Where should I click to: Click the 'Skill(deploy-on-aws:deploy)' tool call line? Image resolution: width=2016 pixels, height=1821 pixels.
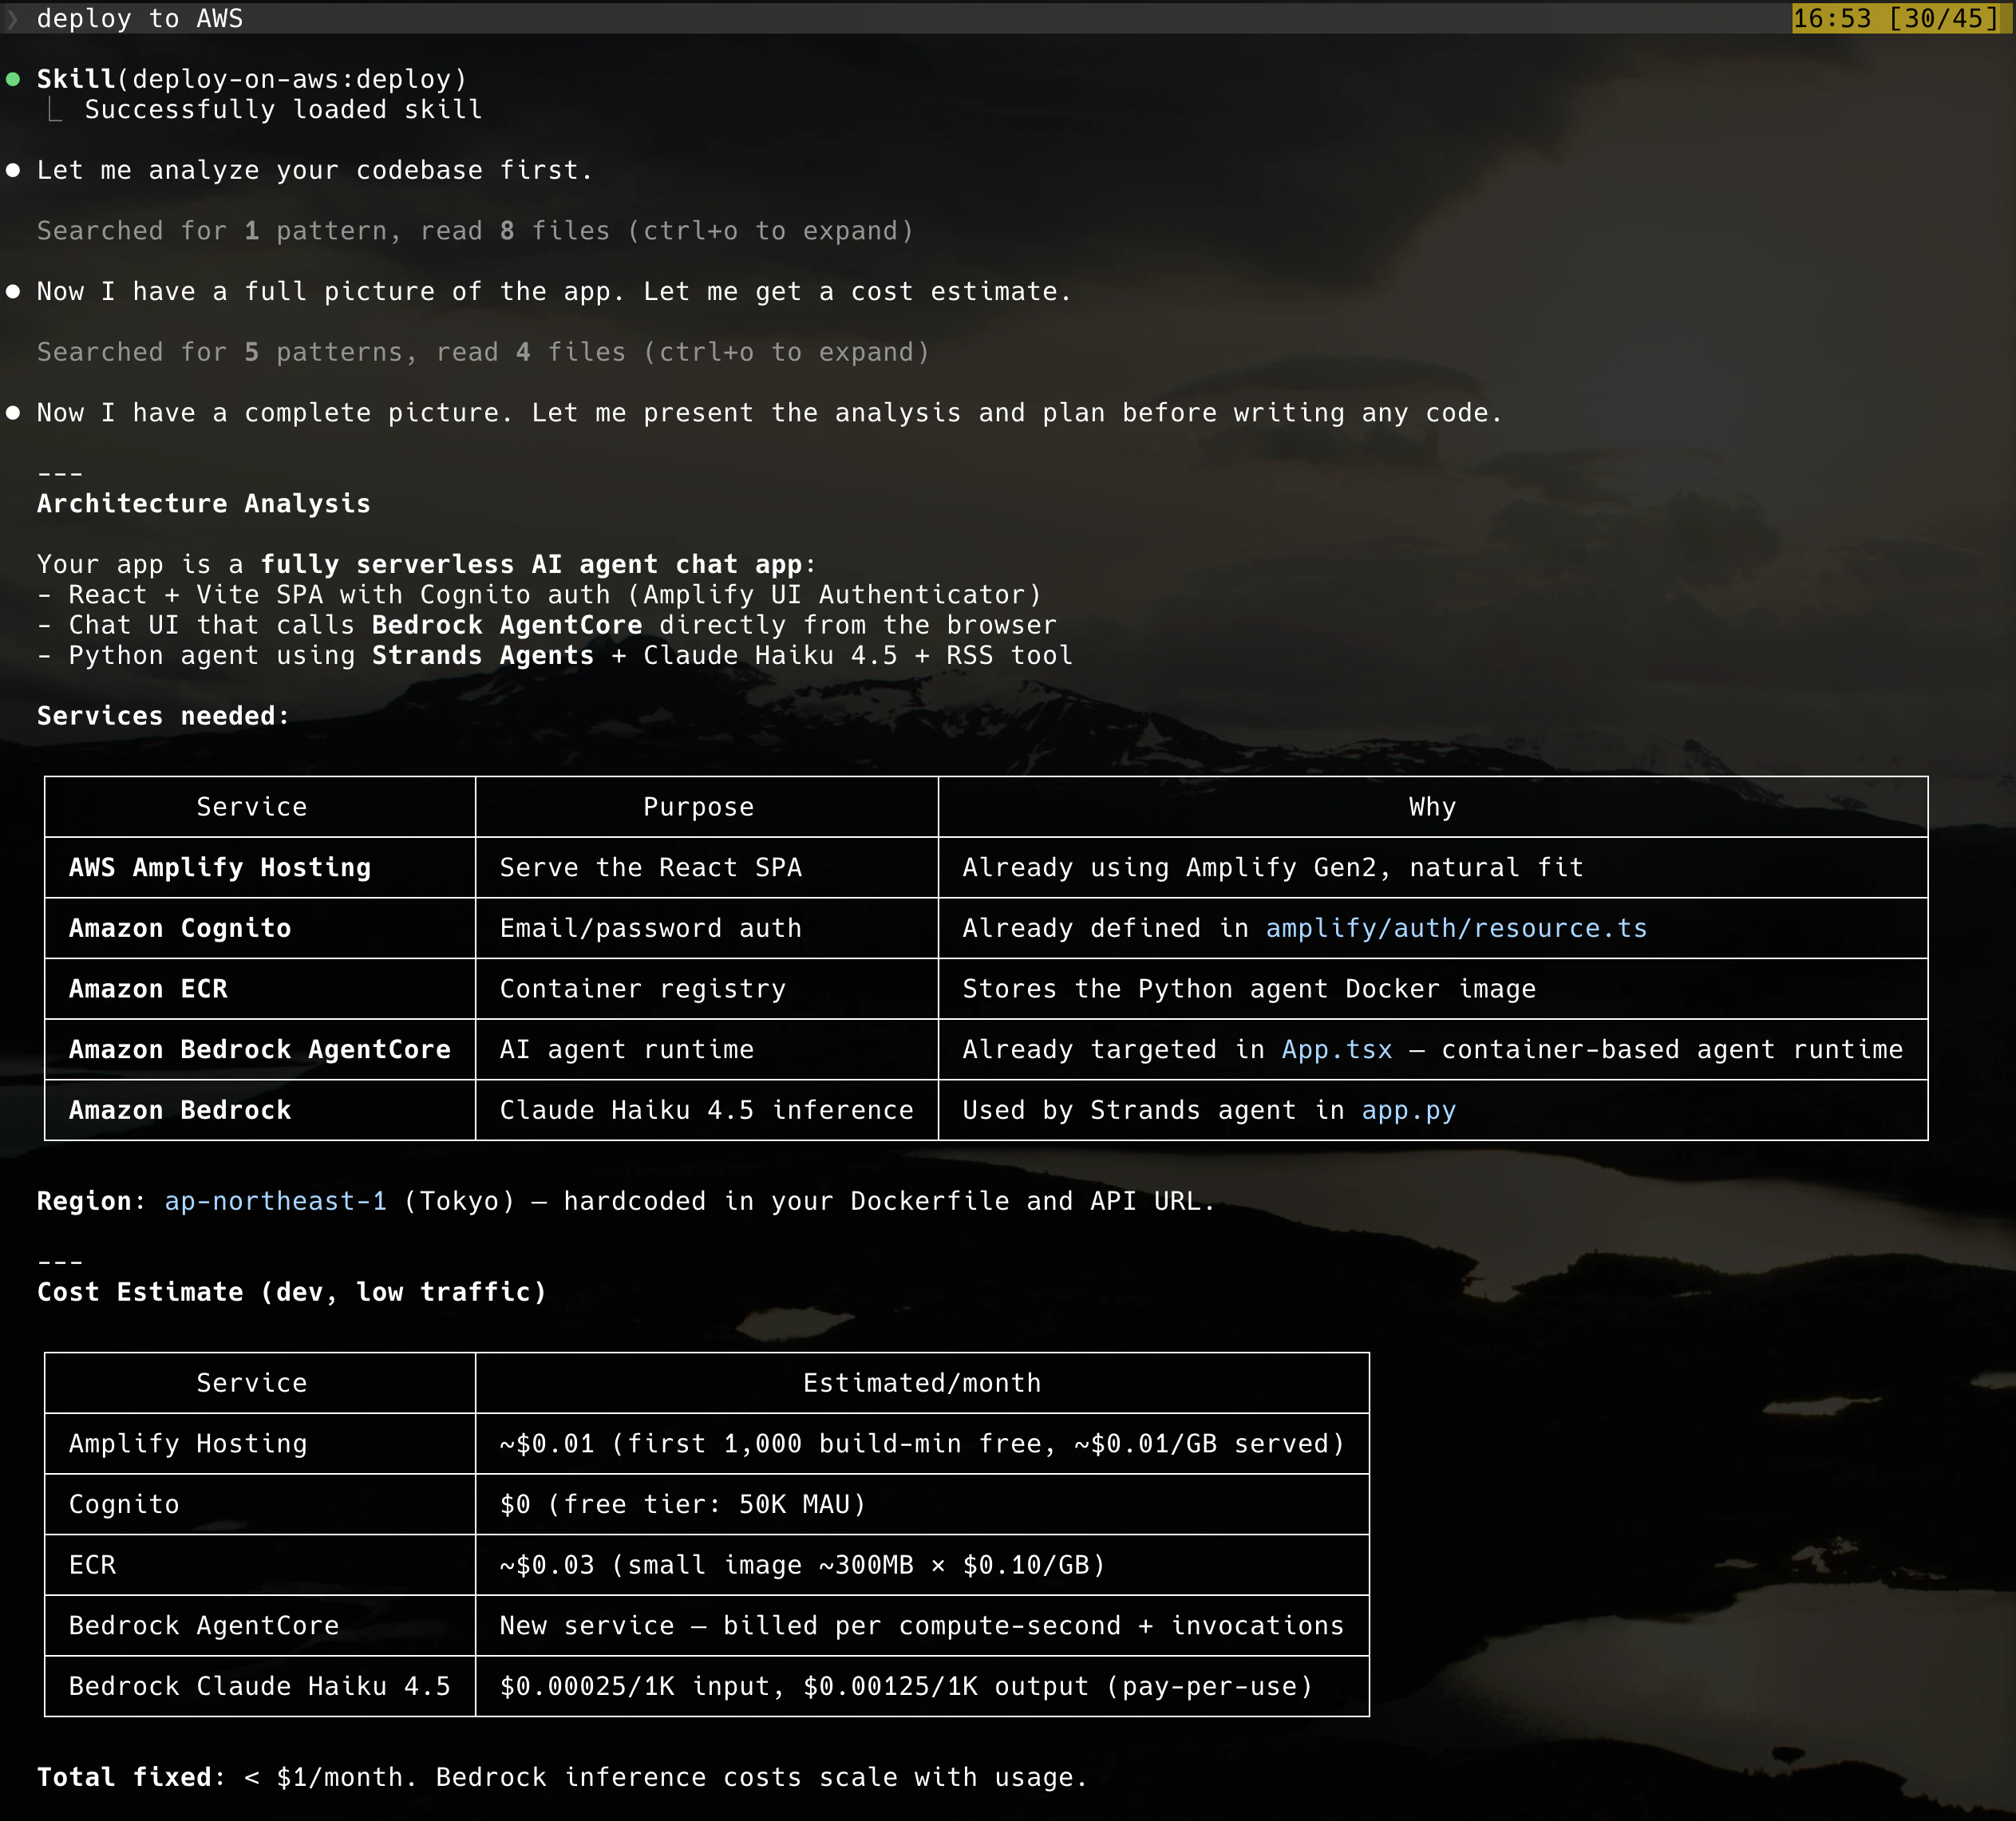252,79
